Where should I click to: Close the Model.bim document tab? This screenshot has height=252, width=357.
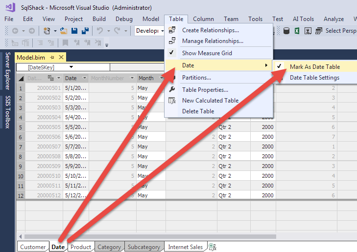[61, 57]
